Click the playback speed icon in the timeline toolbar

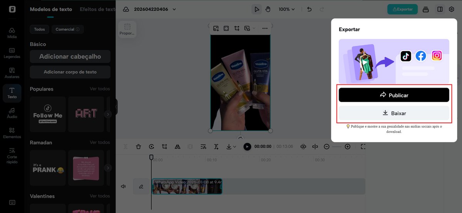152,147
